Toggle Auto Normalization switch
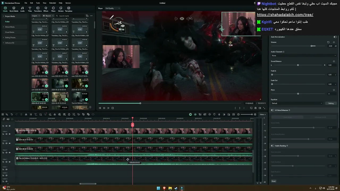This screenshot has width=340, height=191. tap(335, 37)
